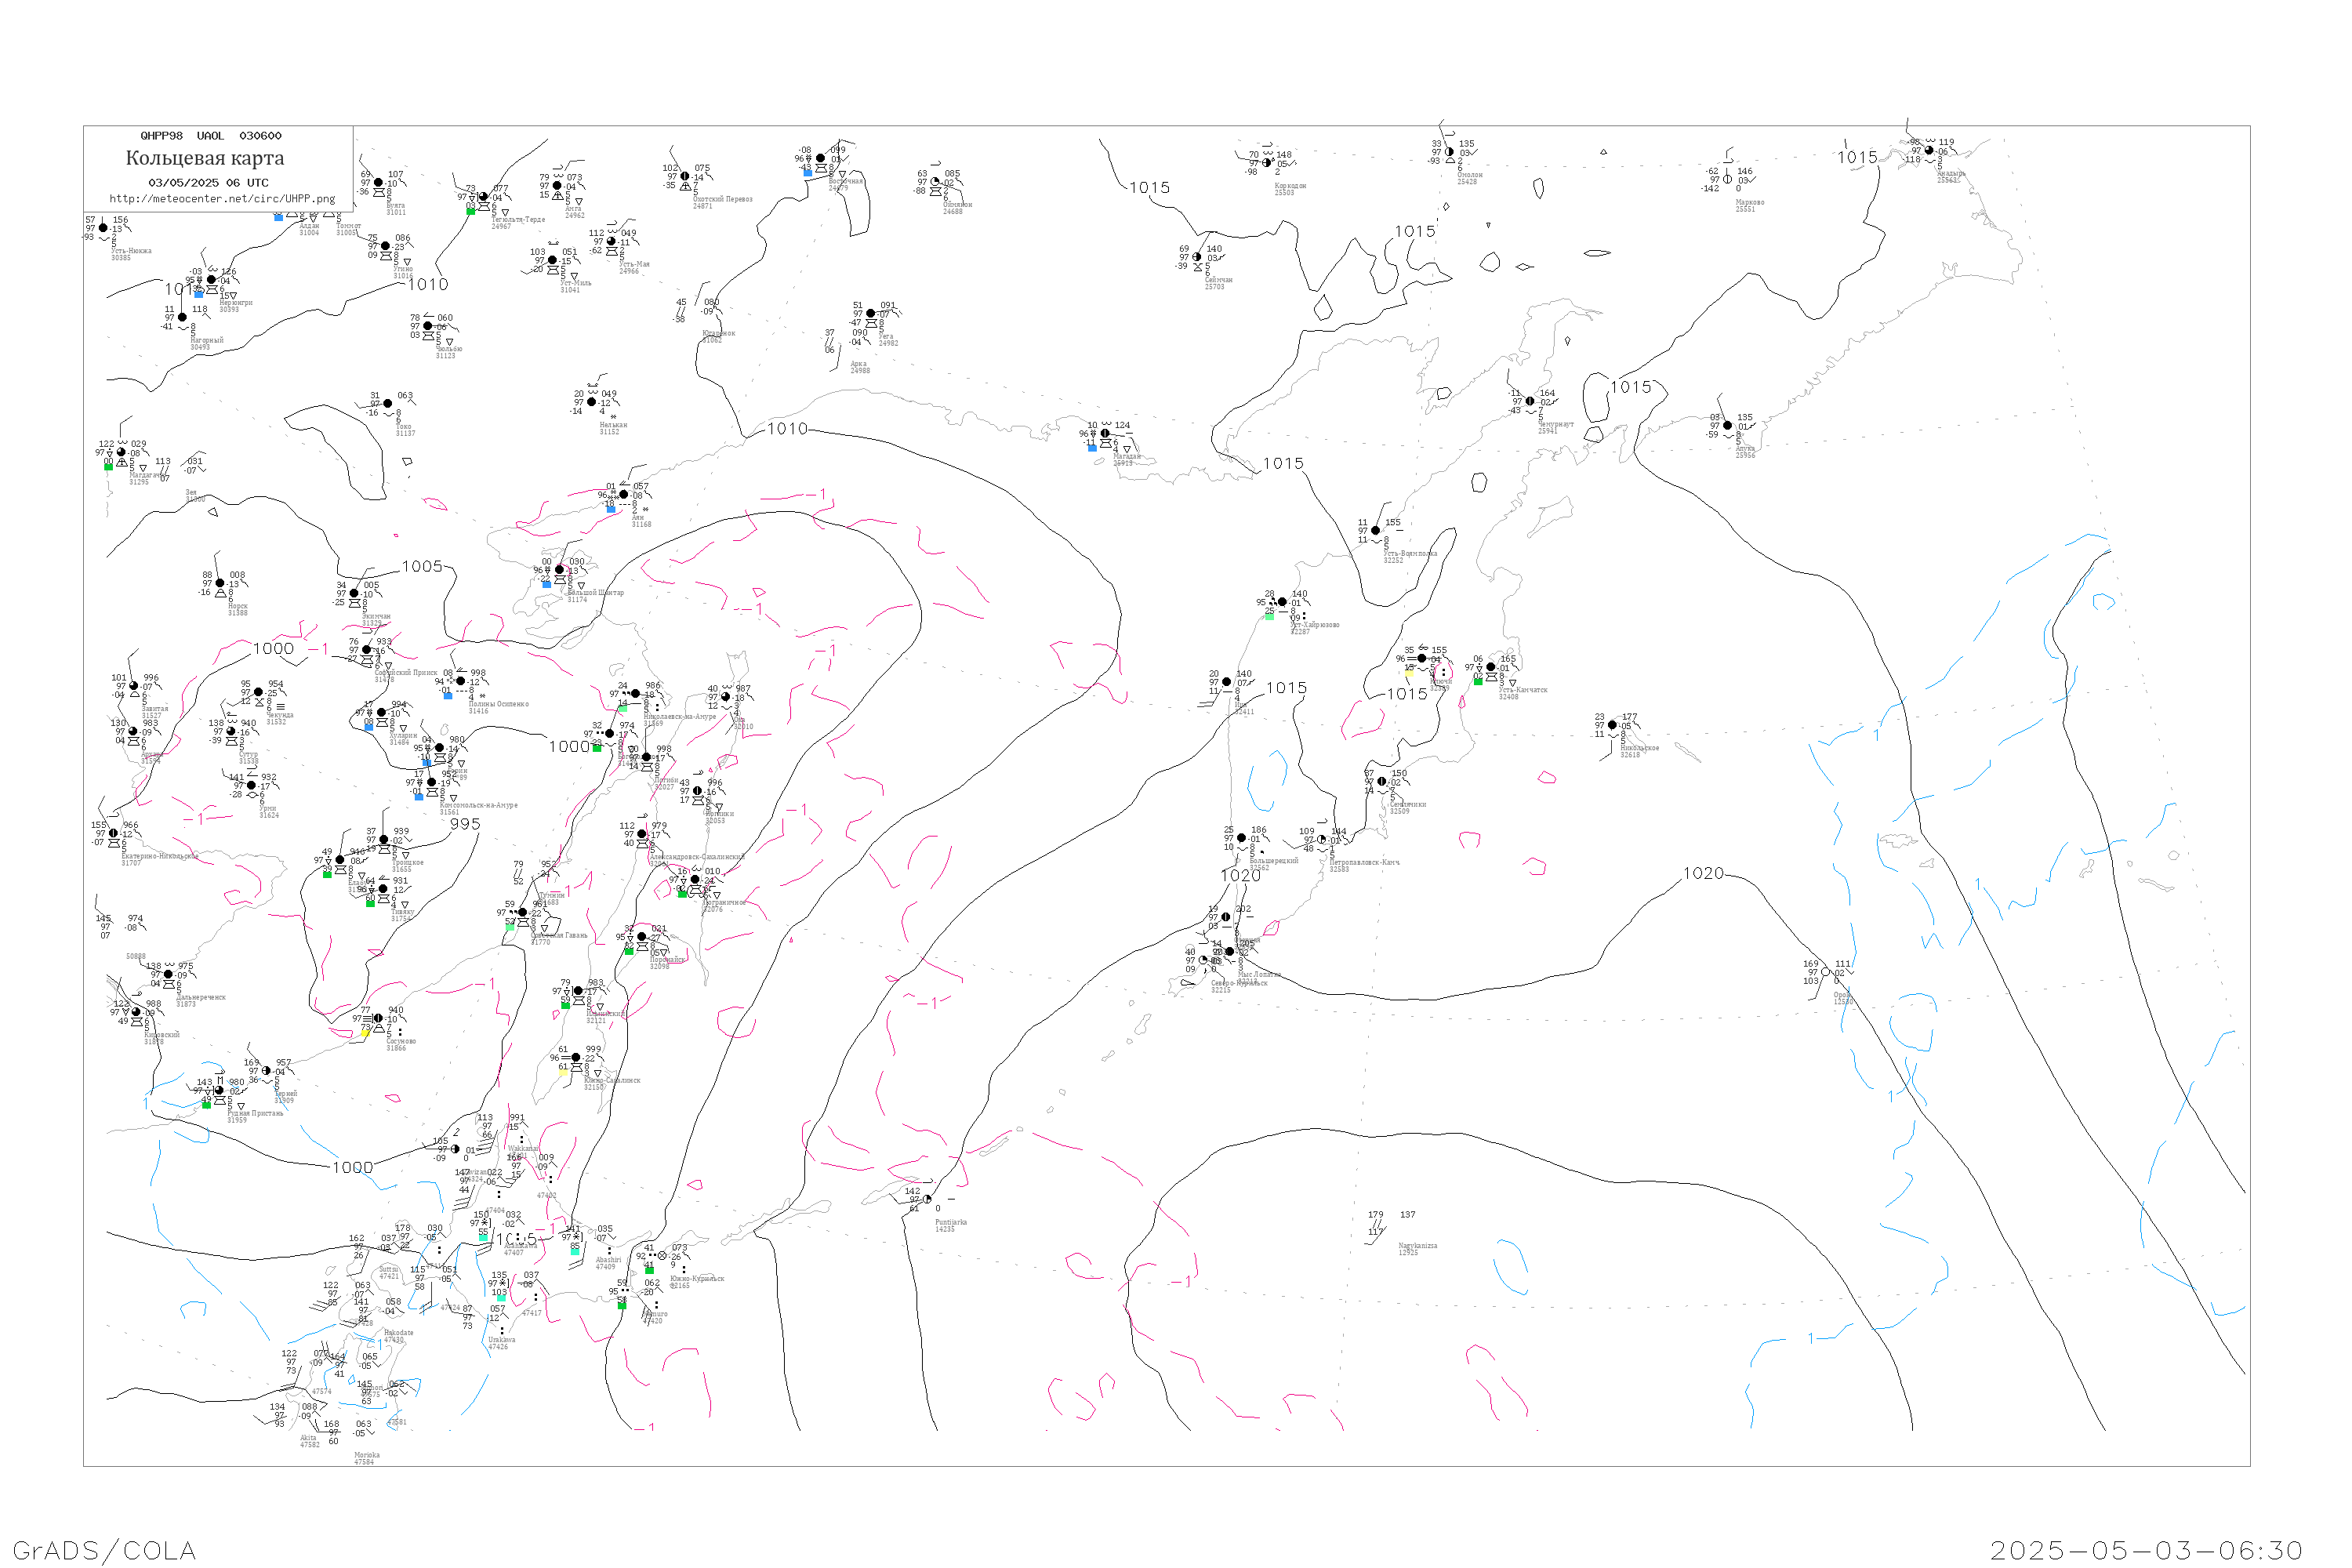Click the 2025-05-03-06:30 timestamp

(2146, 1550)
